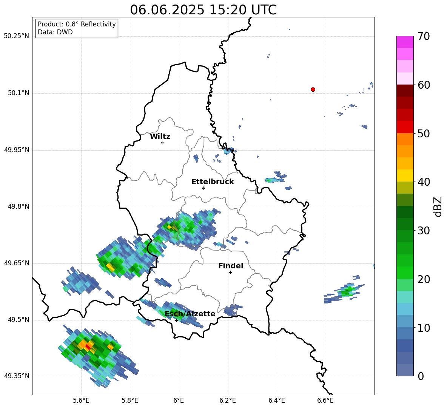Pick the bright green colorbar swatch above 20
447x408 pixels.
[x=405, y=273]
